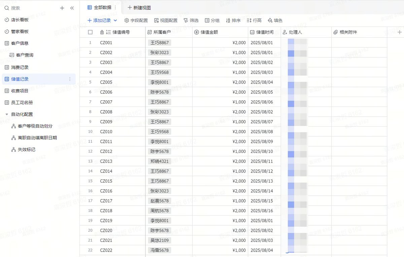Click the table icon beside 收费项目
Screen dimensions: 404x257
tap(7, 91)
